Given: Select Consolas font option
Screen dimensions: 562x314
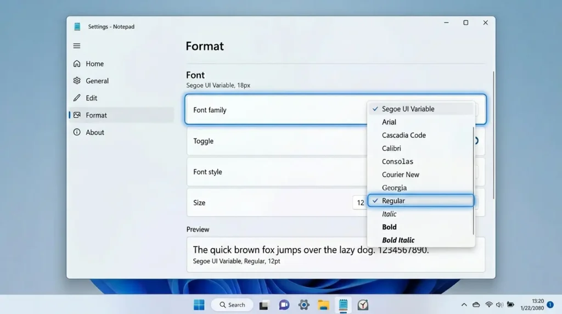Looking at the screenshot, I should (x=421, y=161).
